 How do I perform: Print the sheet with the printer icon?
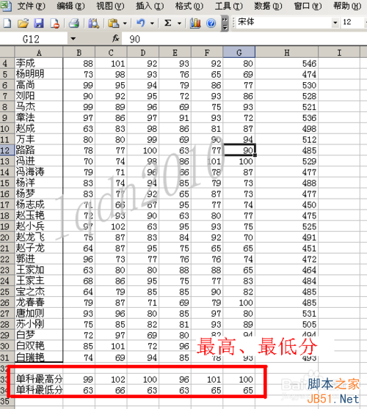74,23
